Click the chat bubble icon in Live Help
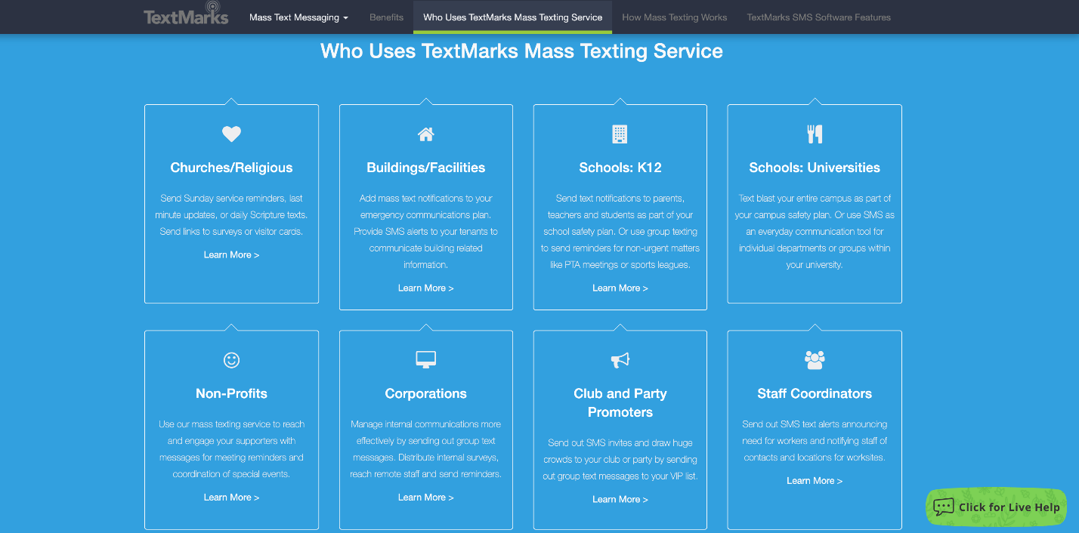Screen dimensions: 1079x533 tap(943, 507)
